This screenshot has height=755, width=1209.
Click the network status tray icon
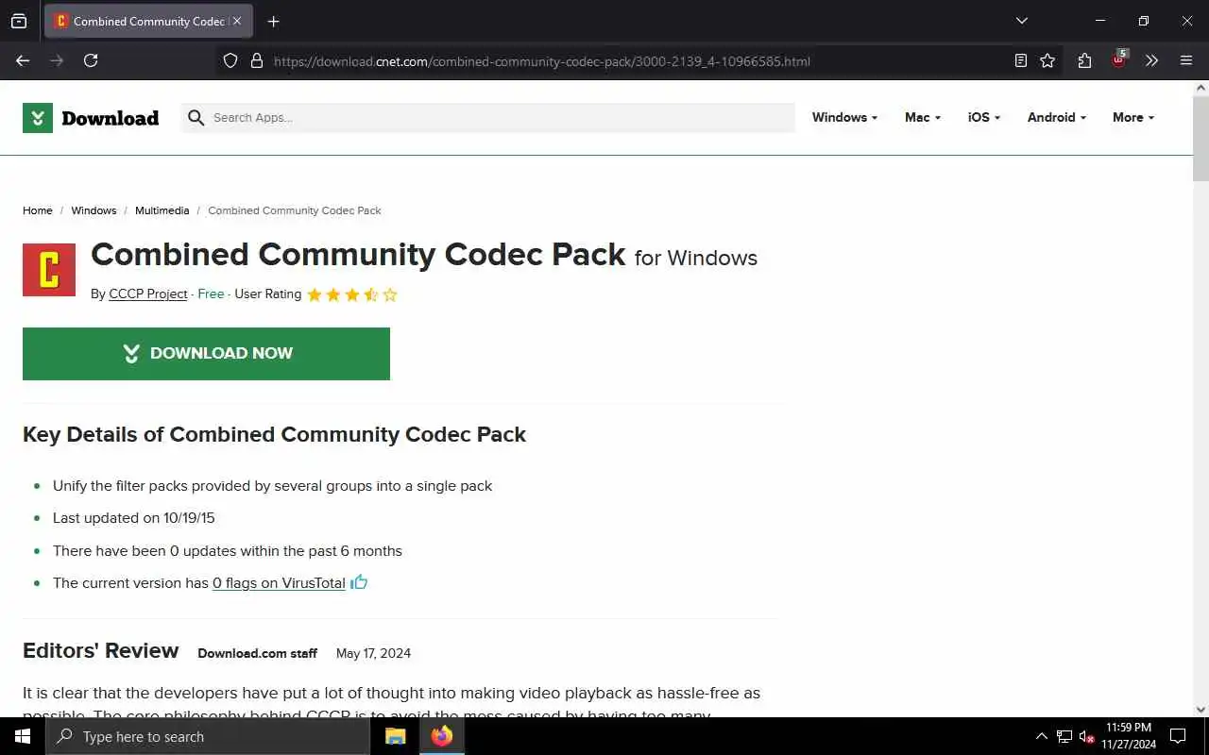(1064, 736)
